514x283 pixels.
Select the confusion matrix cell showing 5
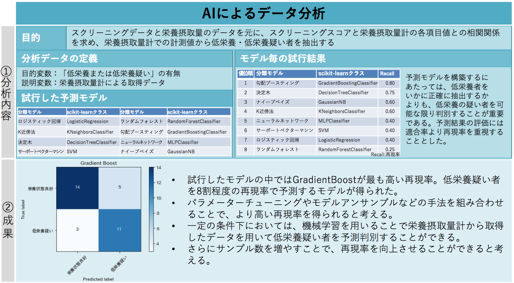click(120, 188)
